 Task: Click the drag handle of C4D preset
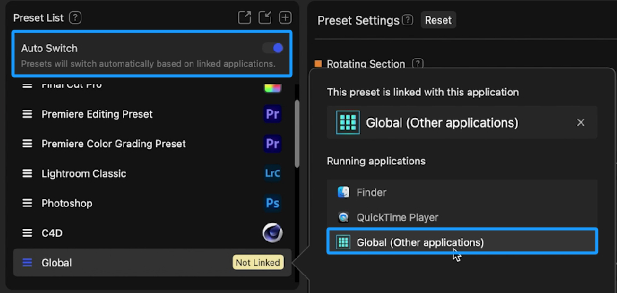(27, 233)
